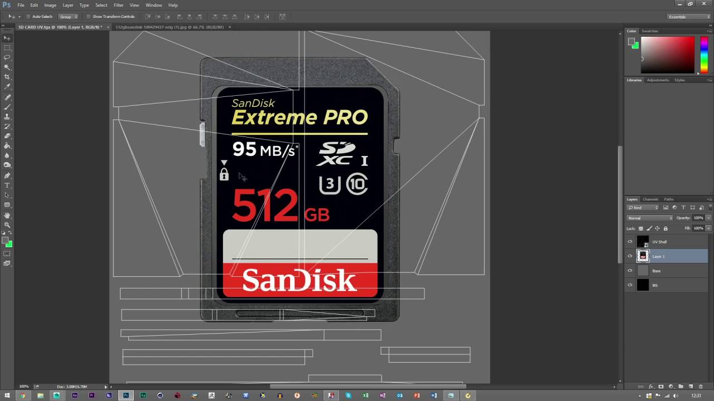
Task: Click the Lock image pixels brush icon
Action: point(649,228)
